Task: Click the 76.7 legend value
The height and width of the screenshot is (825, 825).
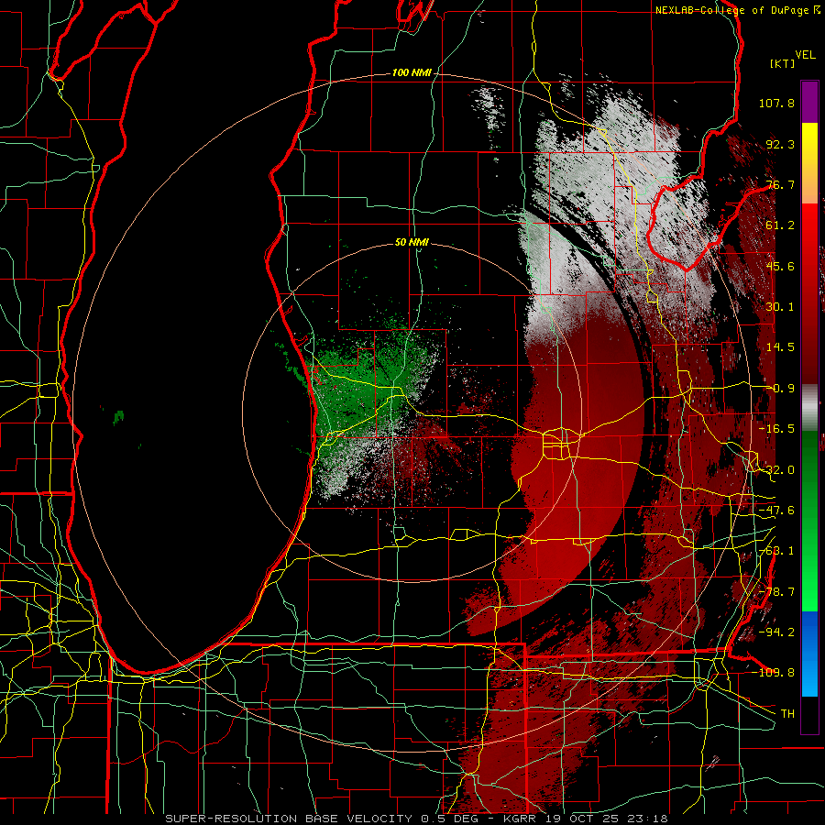Action: [x=780, y=184]
